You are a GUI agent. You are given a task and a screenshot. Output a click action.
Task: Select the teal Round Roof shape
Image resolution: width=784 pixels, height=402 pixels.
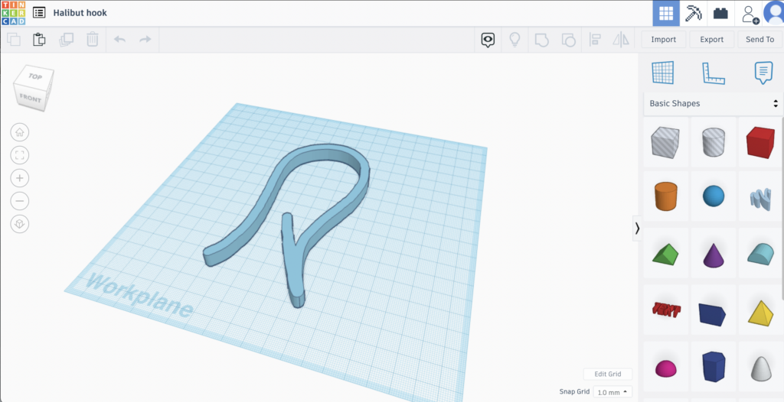[760, 254]
